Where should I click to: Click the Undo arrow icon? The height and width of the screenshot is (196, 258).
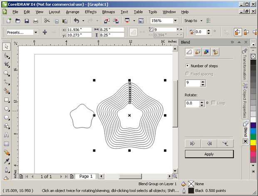coord(77,21)
